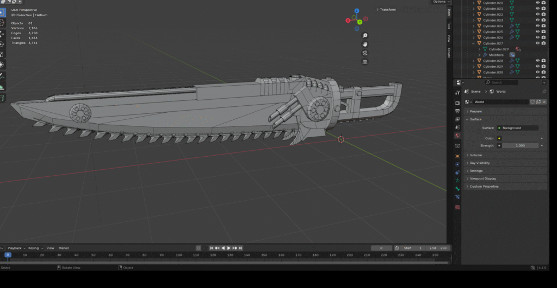The image size is (557, 288).
Task: Click fake user shield icon for World
Action: click(532, 102)
